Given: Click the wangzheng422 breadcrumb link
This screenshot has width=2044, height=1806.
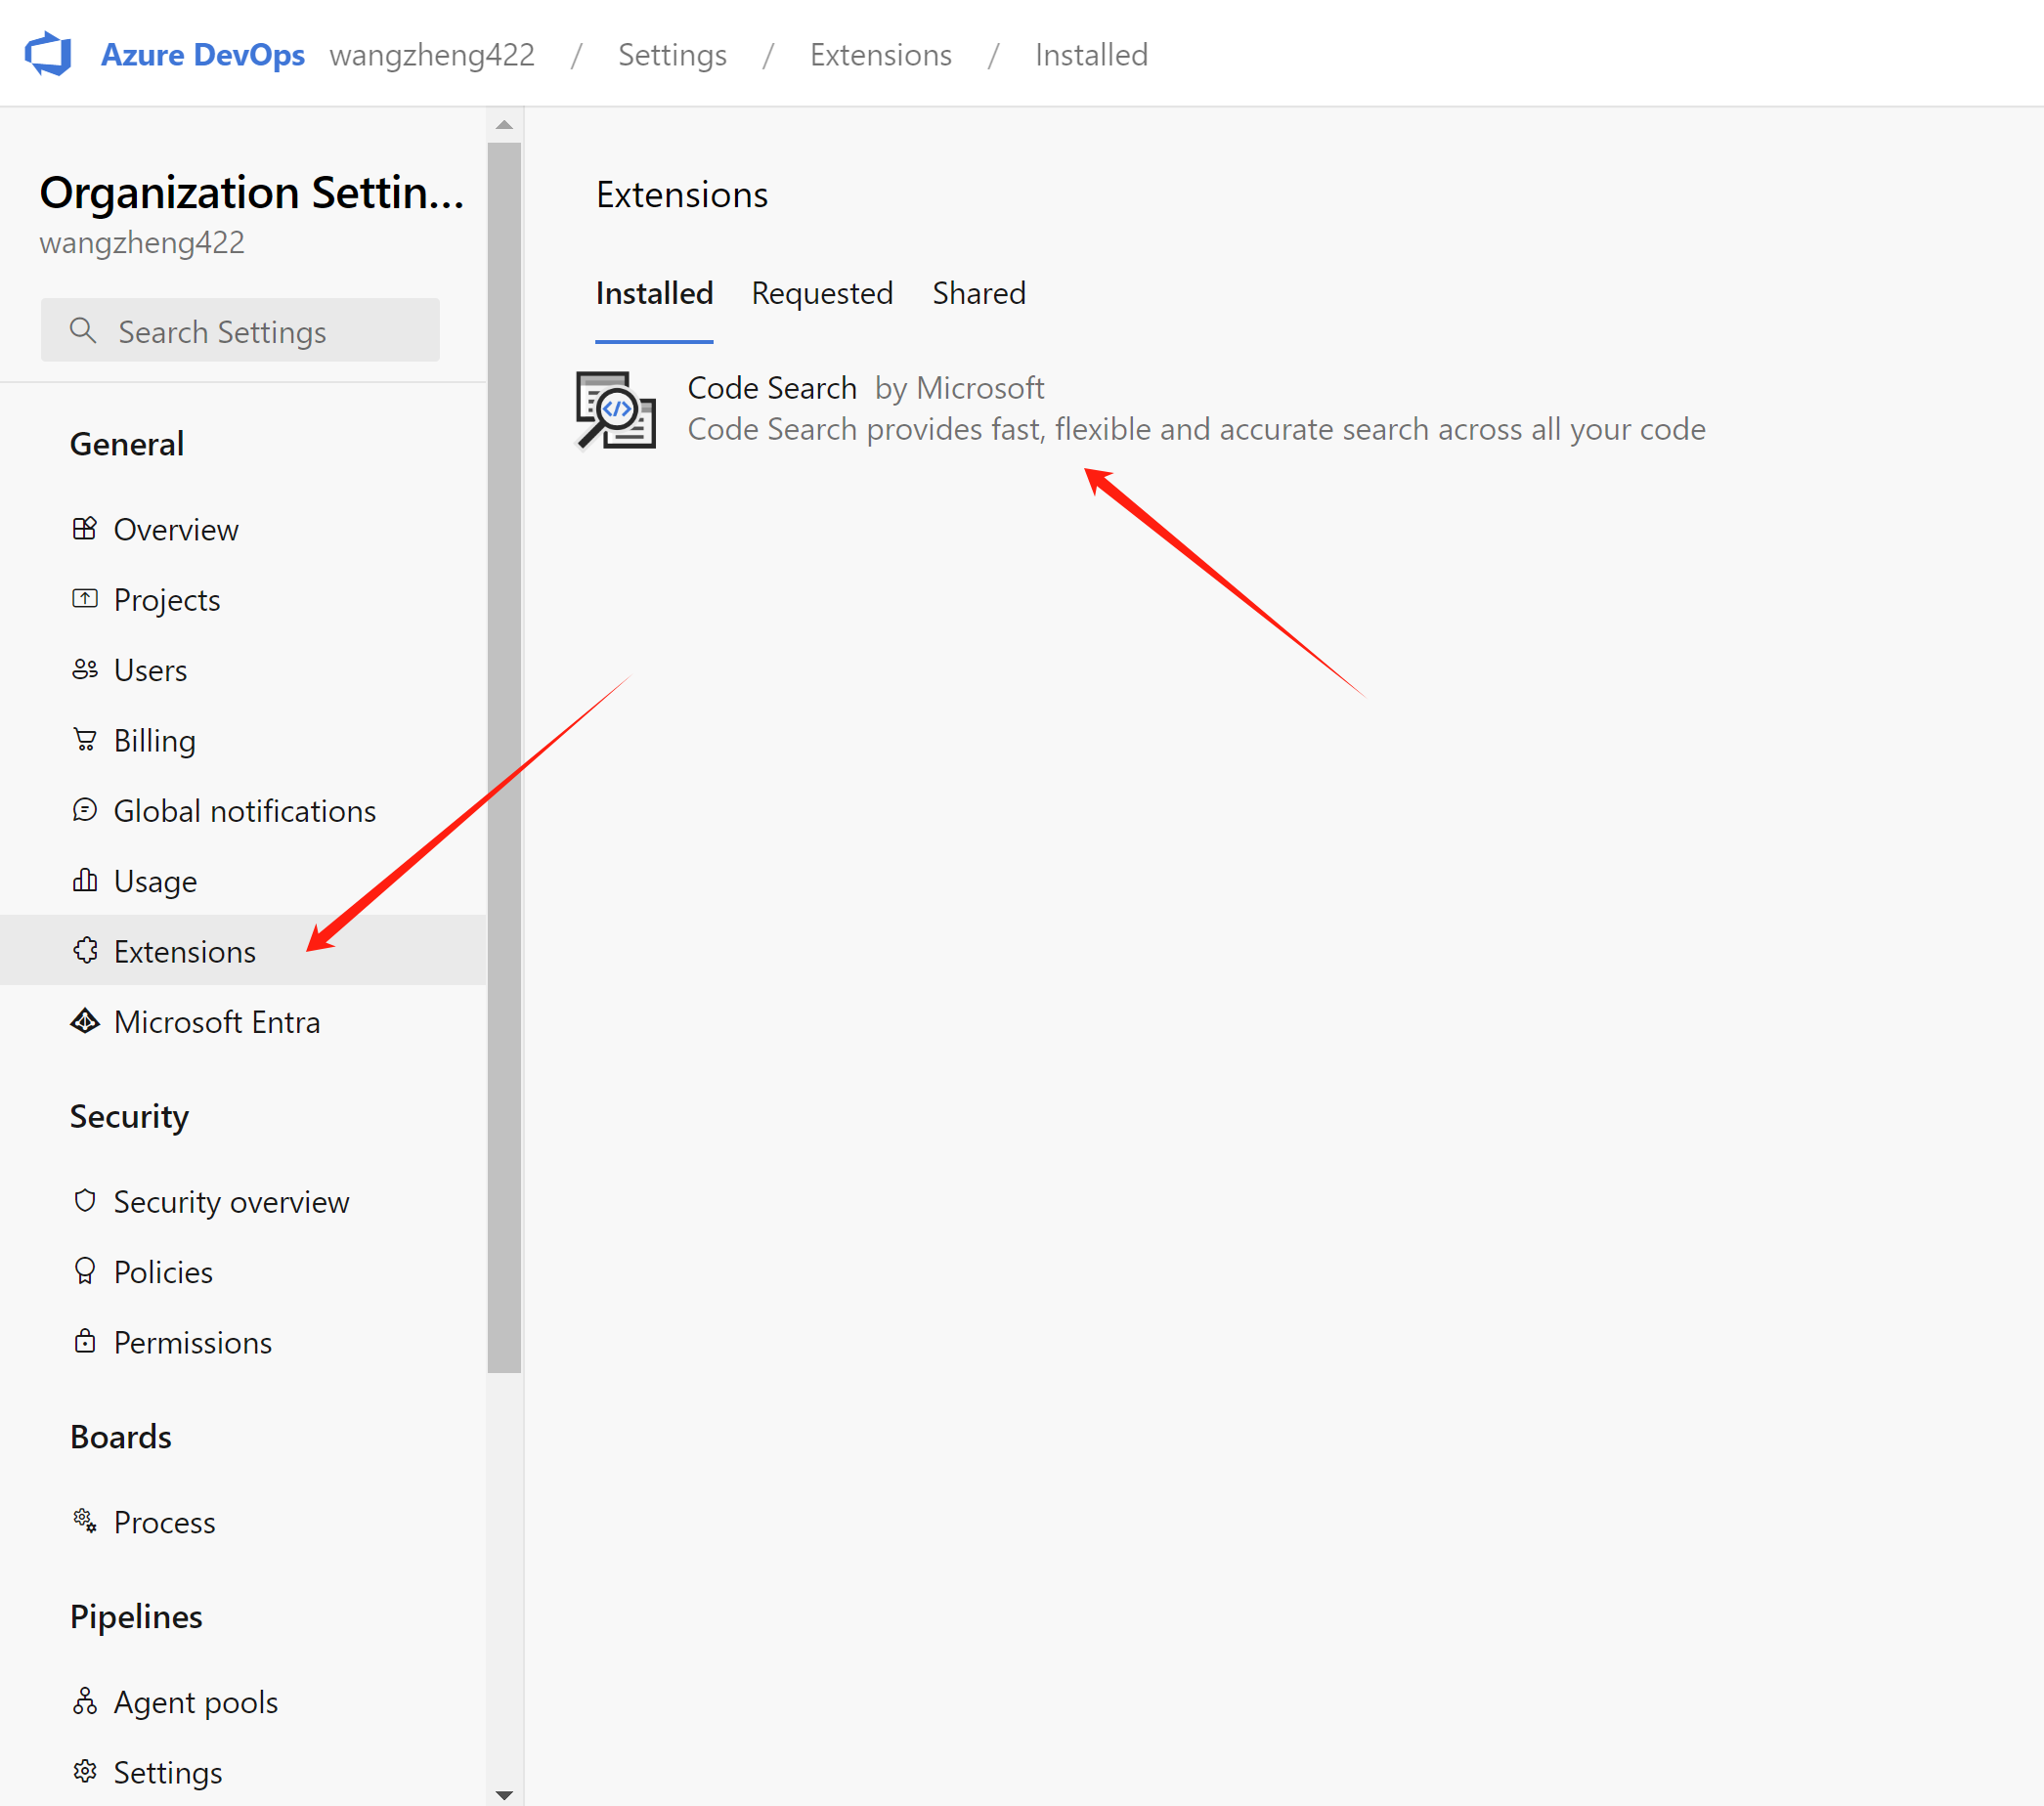Looking at the screenshot, I should pos(432,55).
